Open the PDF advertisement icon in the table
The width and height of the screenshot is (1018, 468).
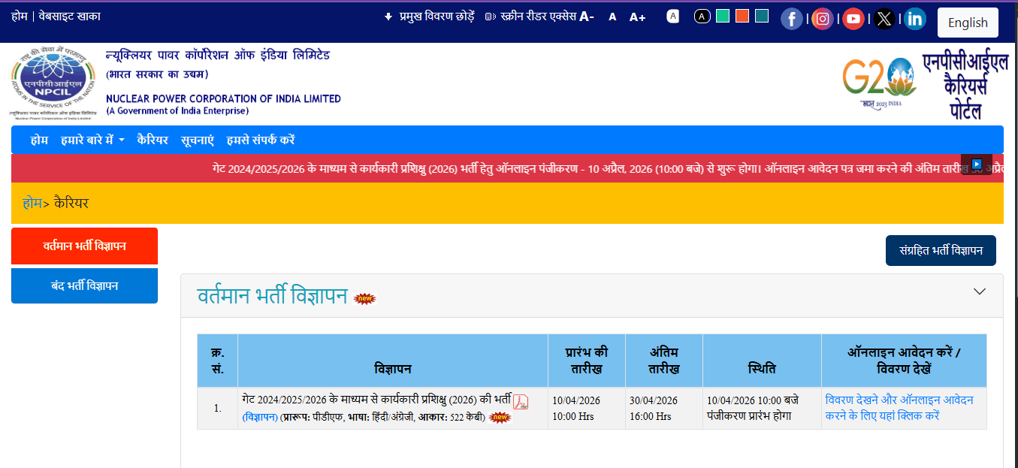pos(520,402)
